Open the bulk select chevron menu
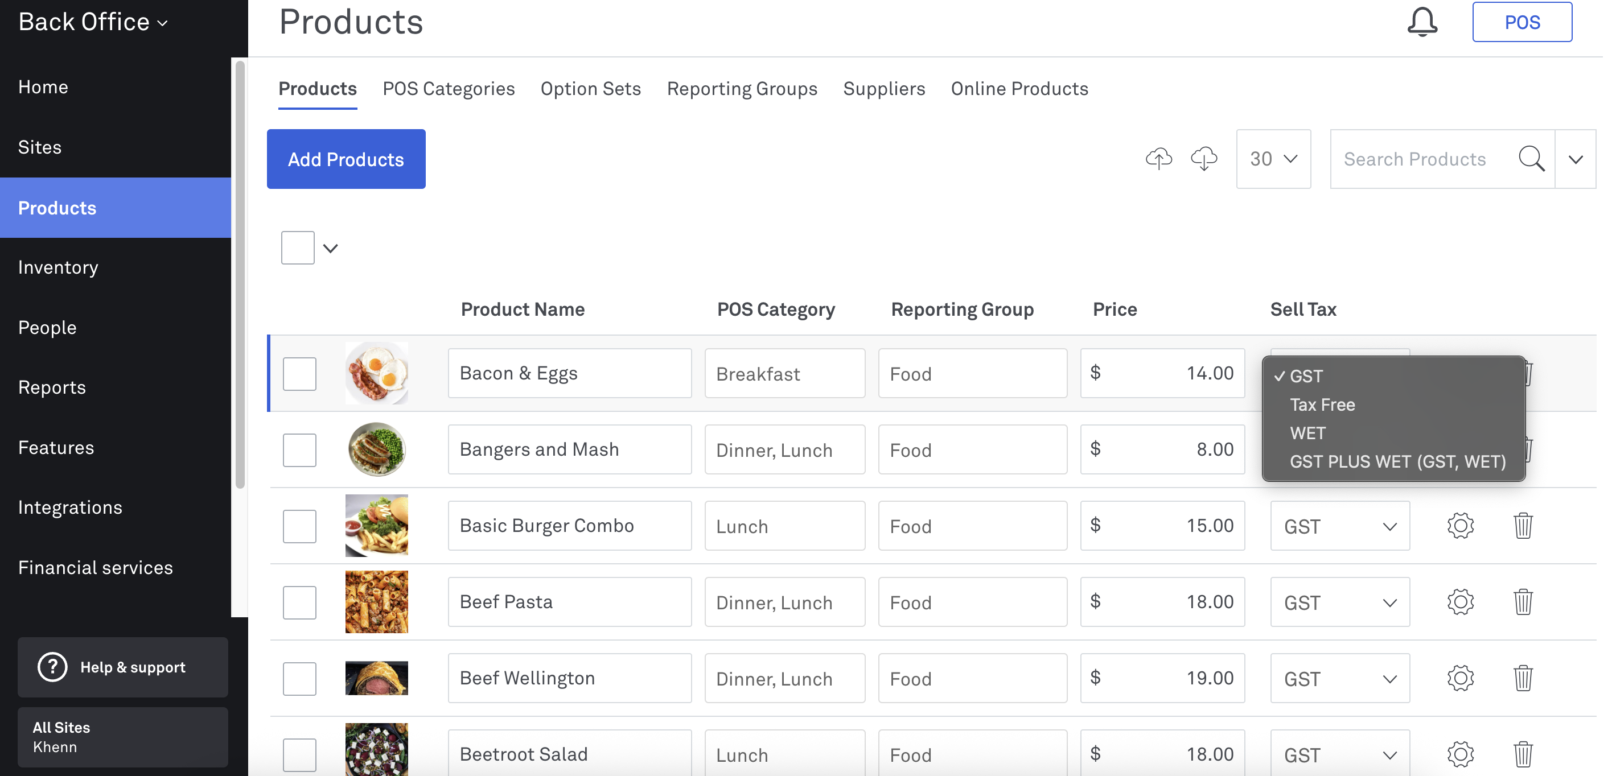This screenshot has width=1612, height=776. tap(330, 248)
